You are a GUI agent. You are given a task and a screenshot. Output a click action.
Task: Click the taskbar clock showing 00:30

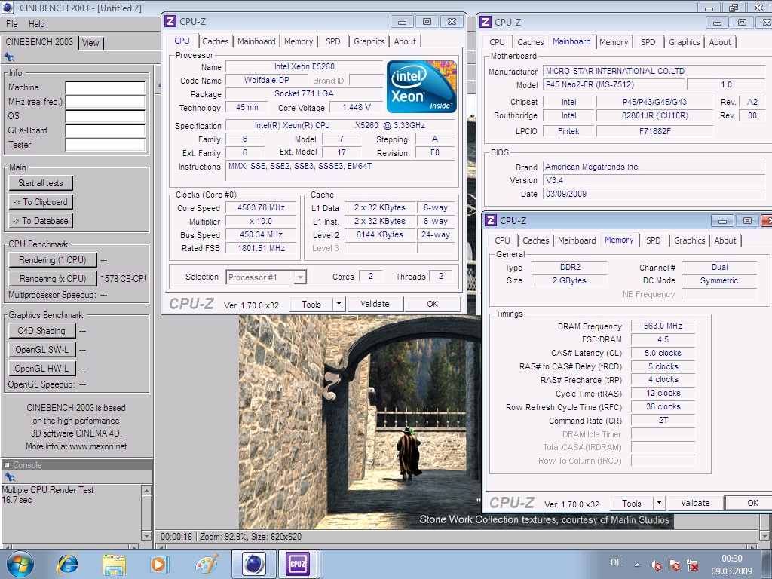click(731, 565)
